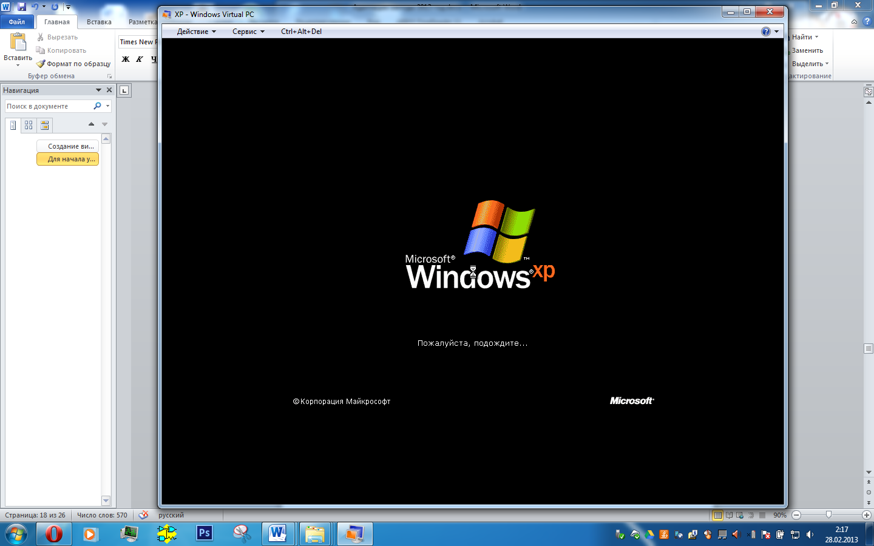Click the proofing errors icon in status bar
The height and width of the screenshot is (546, 874).
[143, 515]
